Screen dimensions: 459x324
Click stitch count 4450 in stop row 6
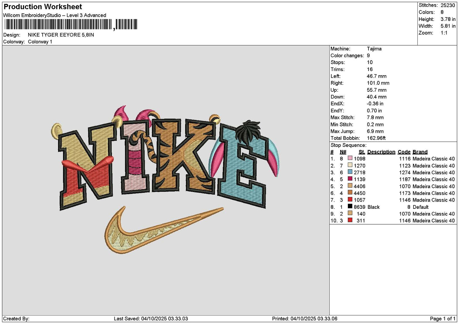click(360, 193)
